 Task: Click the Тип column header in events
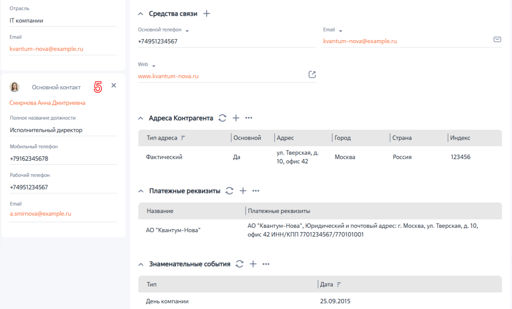(x=151, y=284)
